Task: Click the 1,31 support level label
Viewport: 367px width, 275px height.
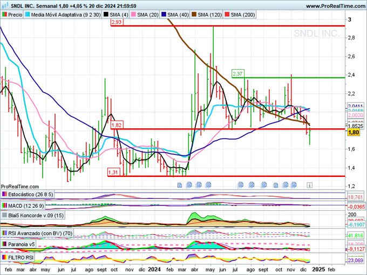Action: tap(113, 173)
